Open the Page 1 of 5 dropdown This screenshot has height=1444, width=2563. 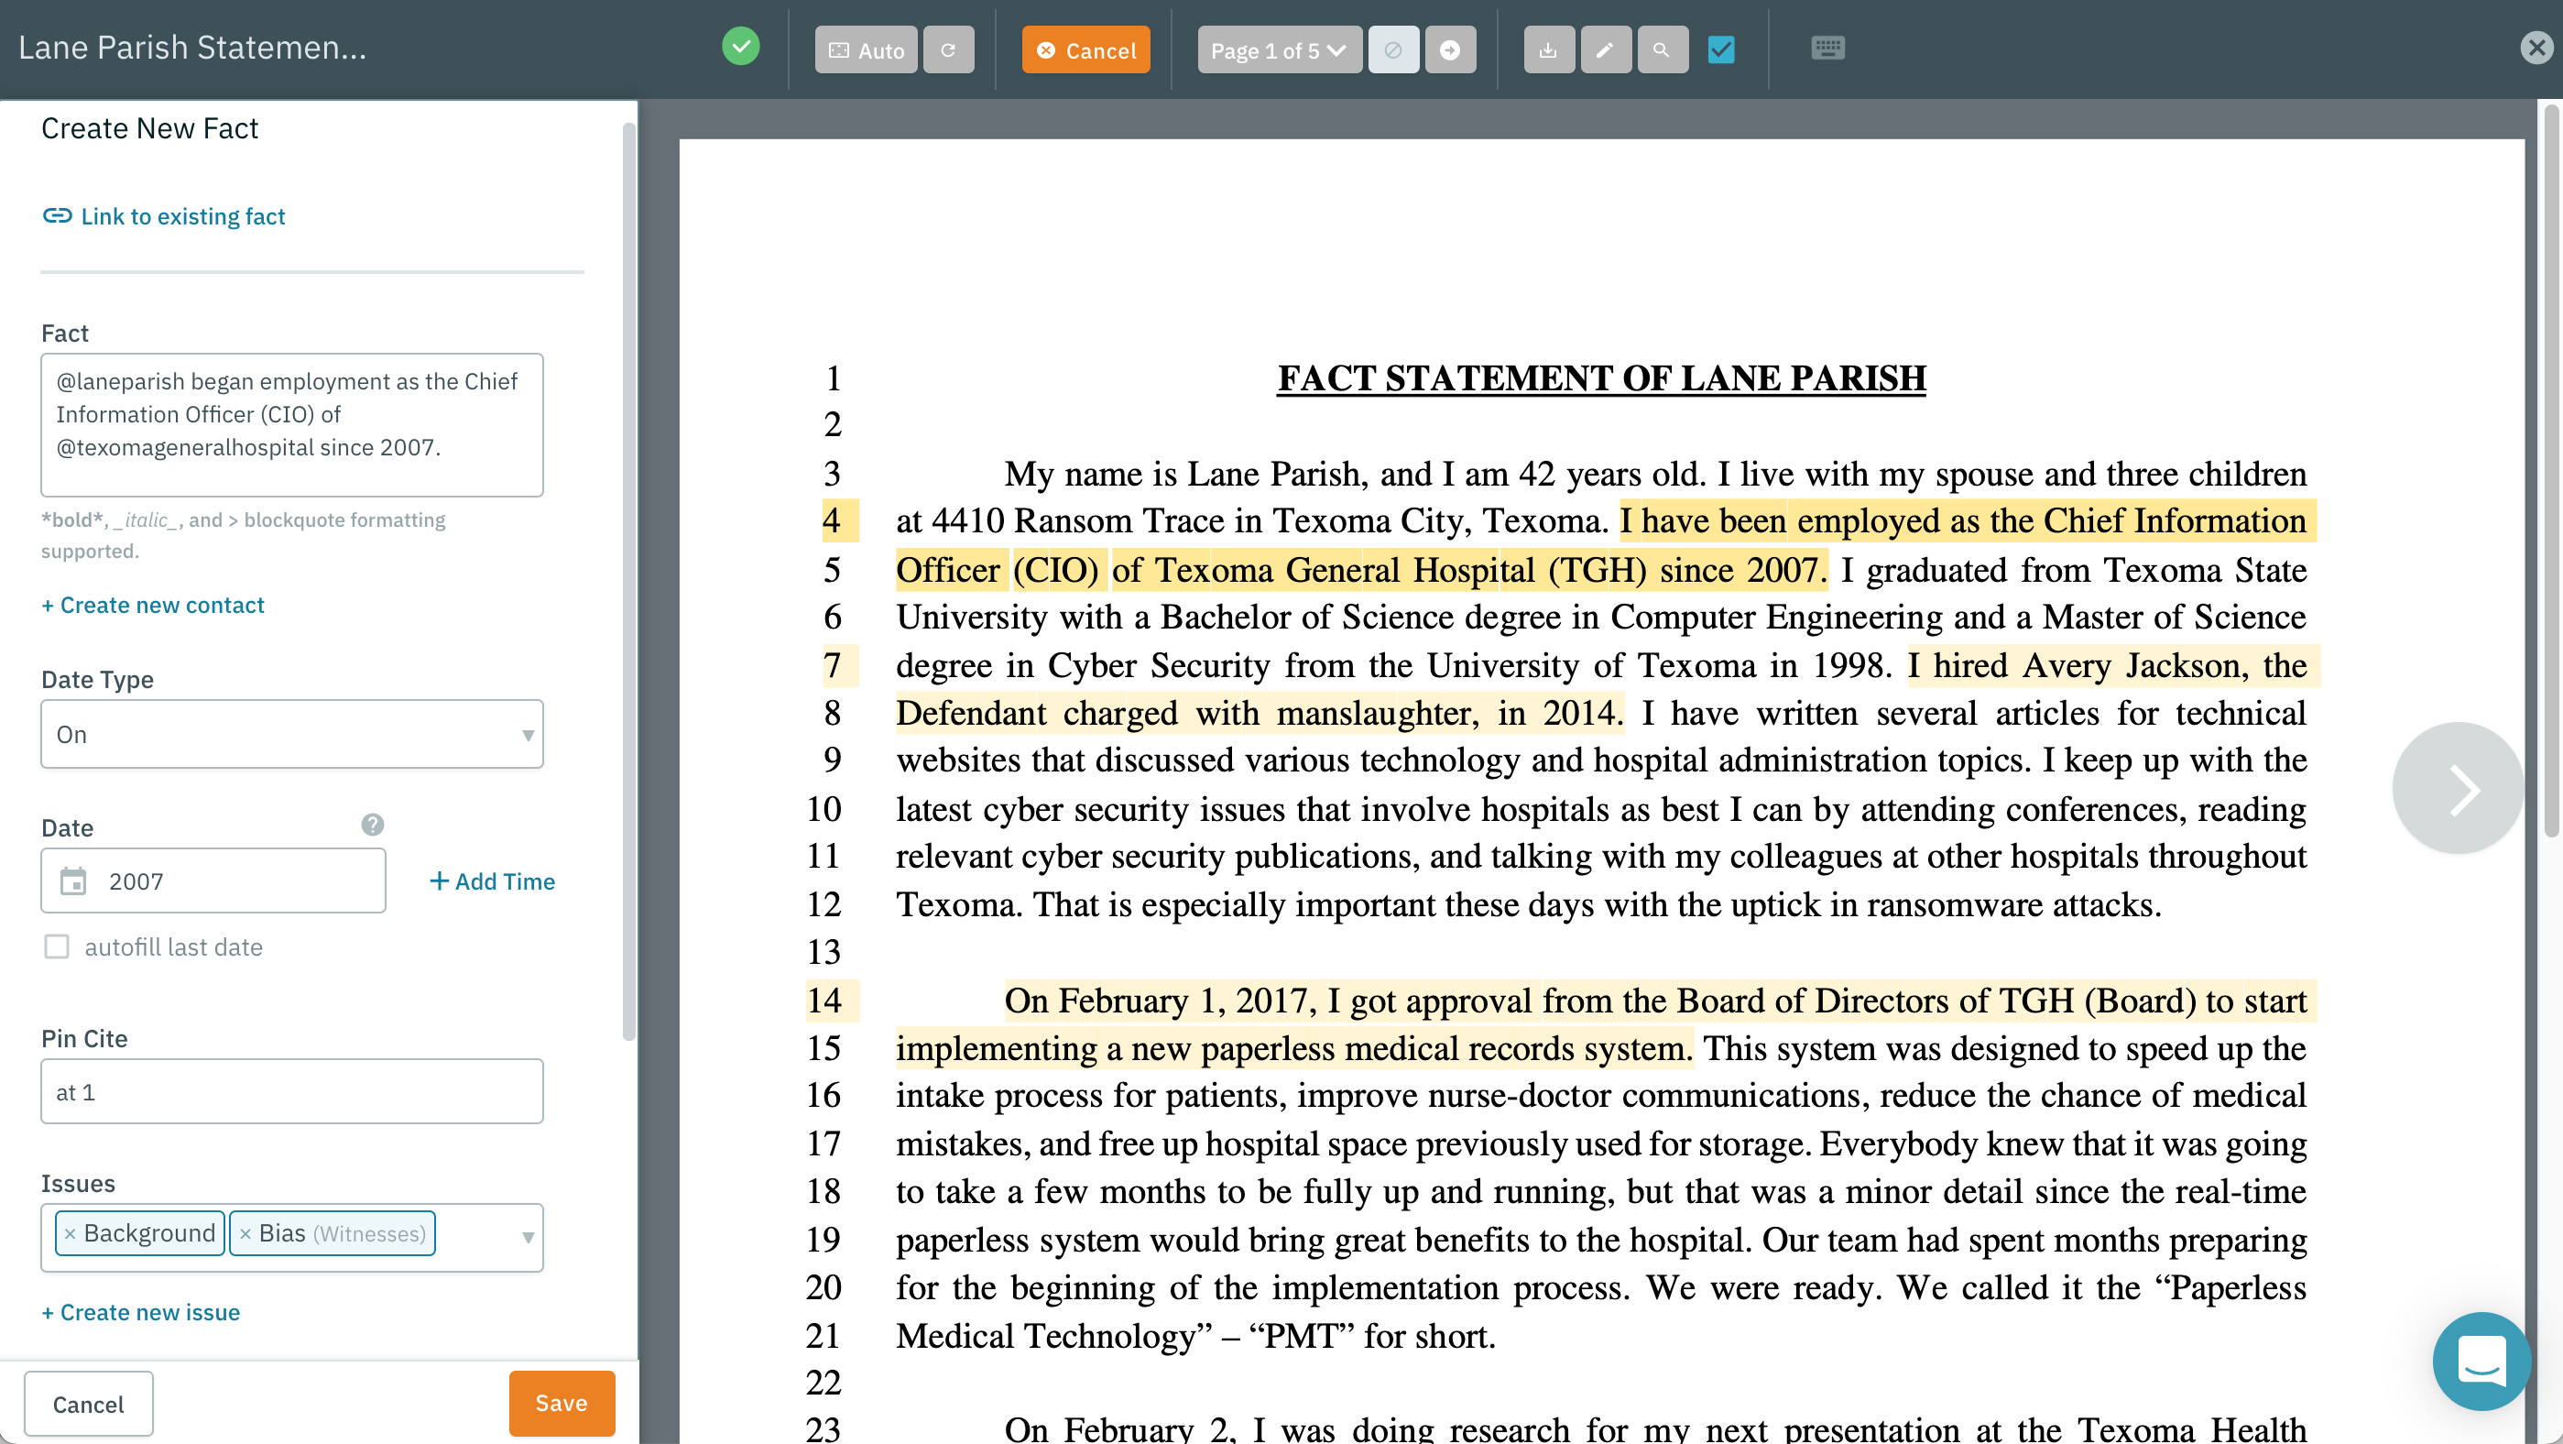point(1278,49)
